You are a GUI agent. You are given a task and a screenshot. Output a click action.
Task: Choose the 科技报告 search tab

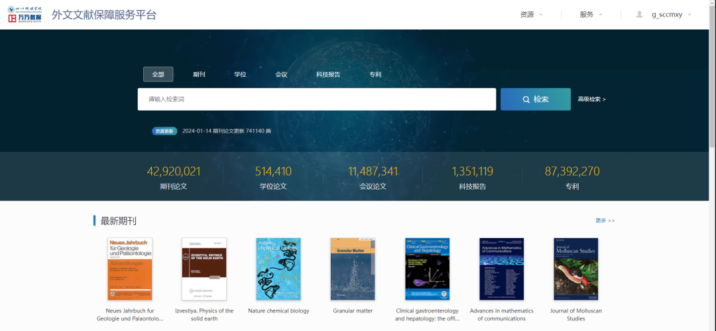328,74
